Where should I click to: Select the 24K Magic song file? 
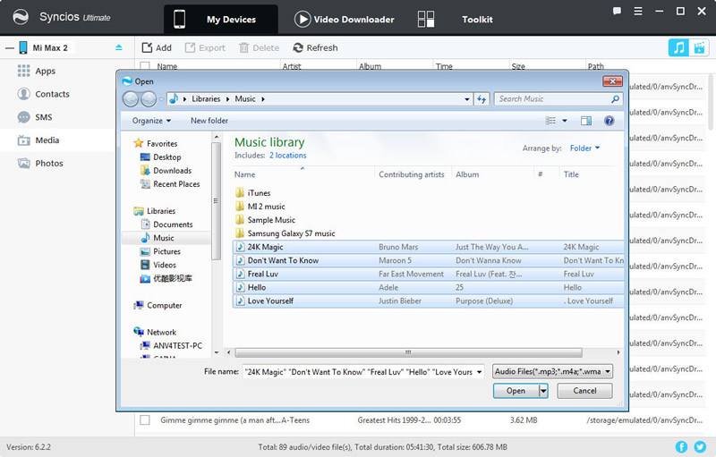429,247
